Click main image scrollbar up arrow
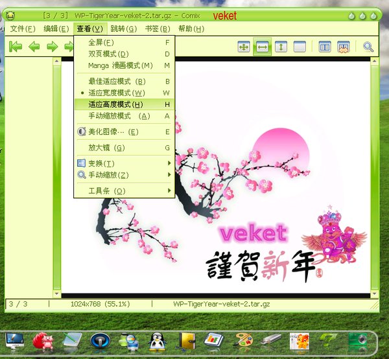The height and width of the screenshot is (359, 389). click(374, 61)
